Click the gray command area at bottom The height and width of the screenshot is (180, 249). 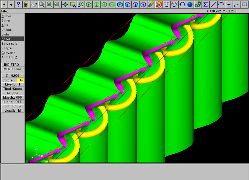click(x=125, y=172)
